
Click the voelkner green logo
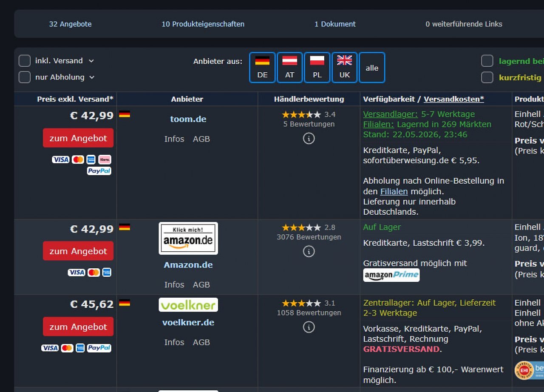click(188, 305)
